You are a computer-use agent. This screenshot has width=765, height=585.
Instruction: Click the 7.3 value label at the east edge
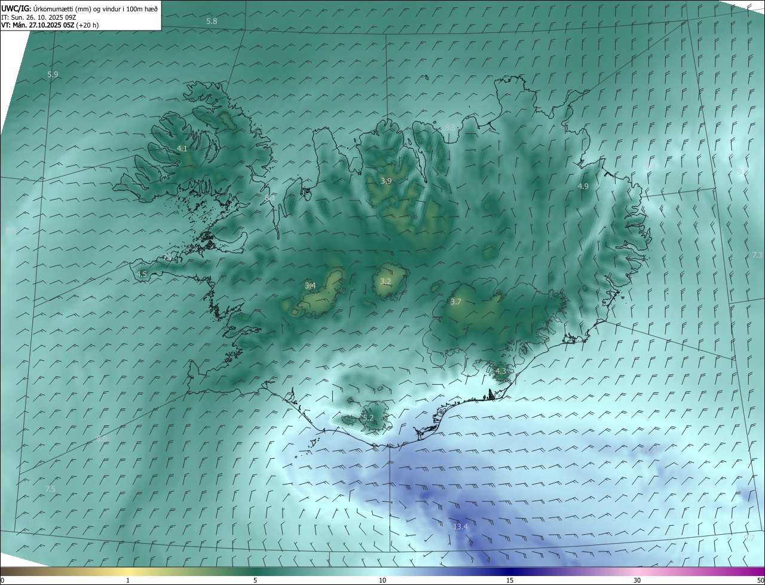pyautogui.click(x=757, y=255)
